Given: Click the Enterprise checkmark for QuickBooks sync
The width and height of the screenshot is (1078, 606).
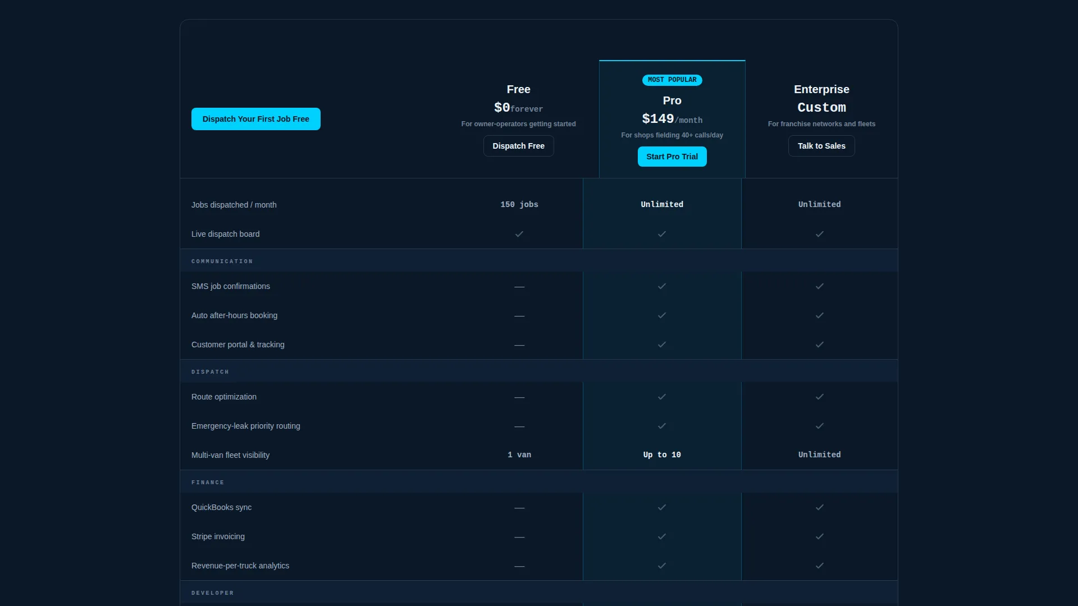Looking at the screenshot, I should (x=820, y=507).
